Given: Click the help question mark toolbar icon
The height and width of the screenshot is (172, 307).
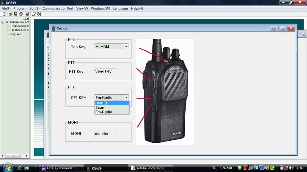Looking at the screenshot, I should (34, 14).
